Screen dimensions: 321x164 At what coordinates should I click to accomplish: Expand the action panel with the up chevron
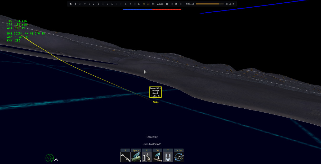[x=56, y=160]
